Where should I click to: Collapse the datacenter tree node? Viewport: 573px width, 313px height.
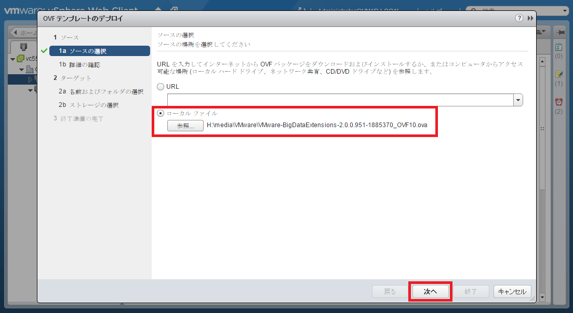(22, 70)
